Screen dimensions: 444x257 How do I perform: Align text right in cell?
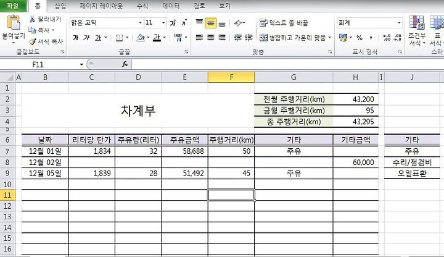[222, 38]
